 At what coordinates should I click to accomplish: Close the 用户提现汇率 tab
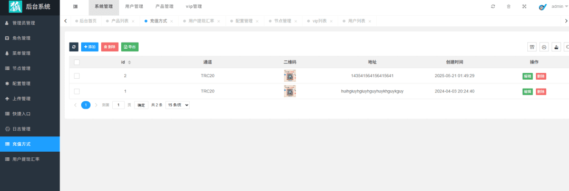pos(219,22)
